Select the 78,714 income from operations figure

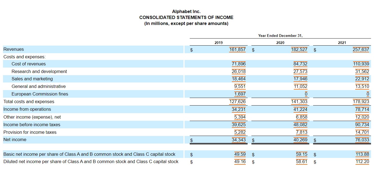click(363, 109)
